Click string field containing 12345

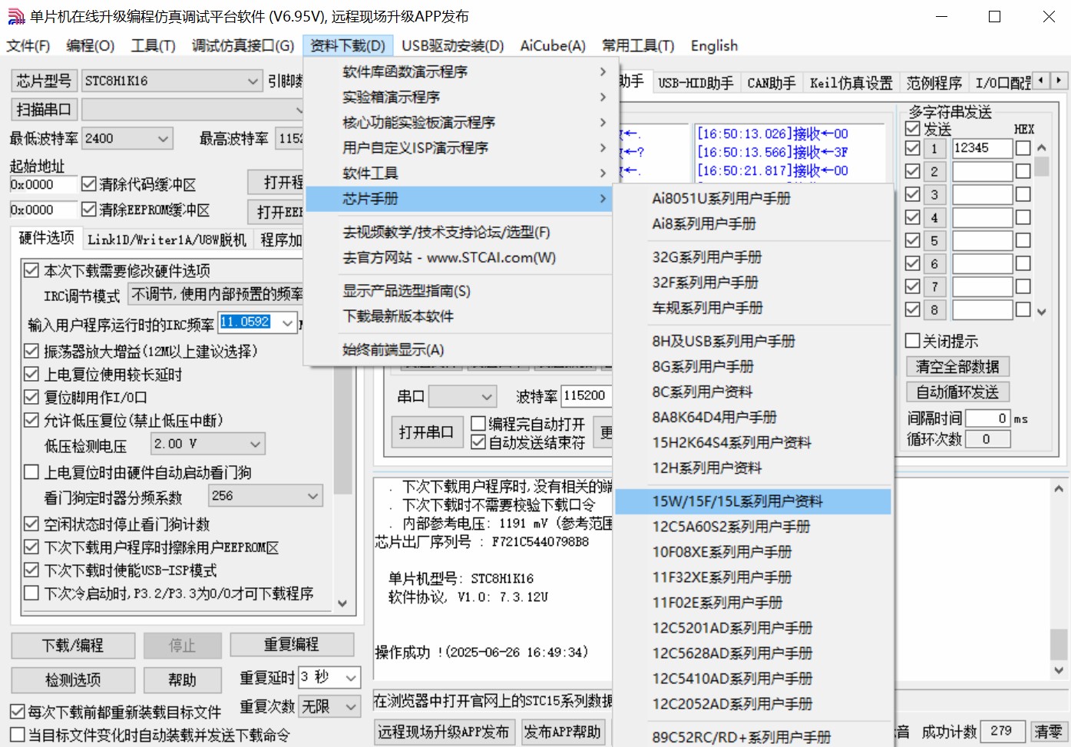coord(983,148)
